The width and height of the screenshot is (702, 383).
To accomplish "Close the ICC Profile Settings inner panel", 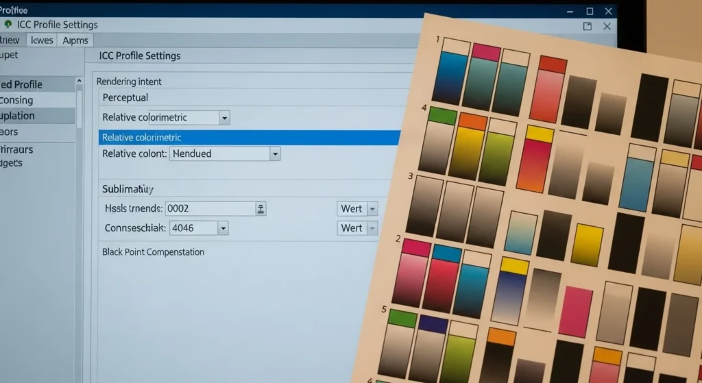I will click(607, 26).
